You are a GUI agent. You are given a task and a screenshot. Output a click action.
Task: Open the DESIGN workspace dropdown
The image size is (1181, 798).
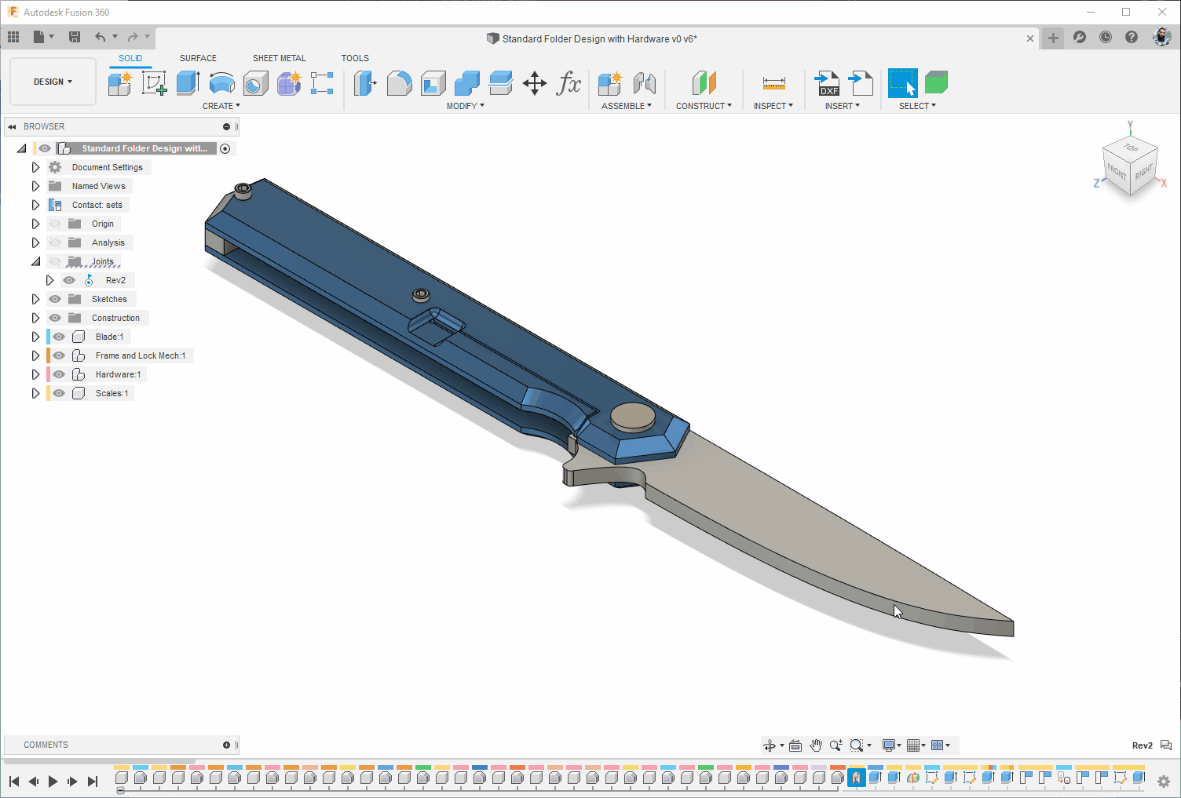coord(53,82)
